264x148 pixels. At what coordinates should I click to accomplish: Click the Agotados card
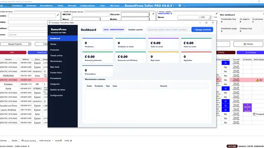(196, 57)
